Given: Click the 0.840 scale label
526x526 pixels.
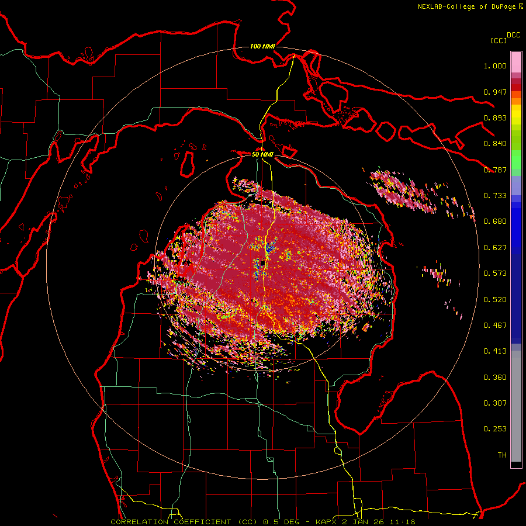Looking at the screenshot, I should click(x=495, y=144).
